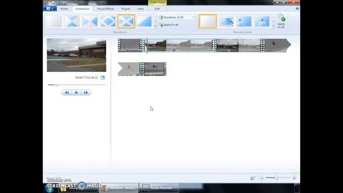The width and height of the screenshot is (343, 193).
Task: Step back to the previous frame
Action: tap(66, 93)
